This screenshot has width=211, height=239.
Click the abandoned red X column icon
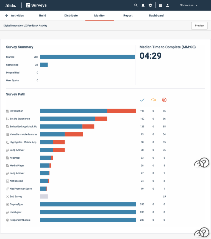[164, 100]
